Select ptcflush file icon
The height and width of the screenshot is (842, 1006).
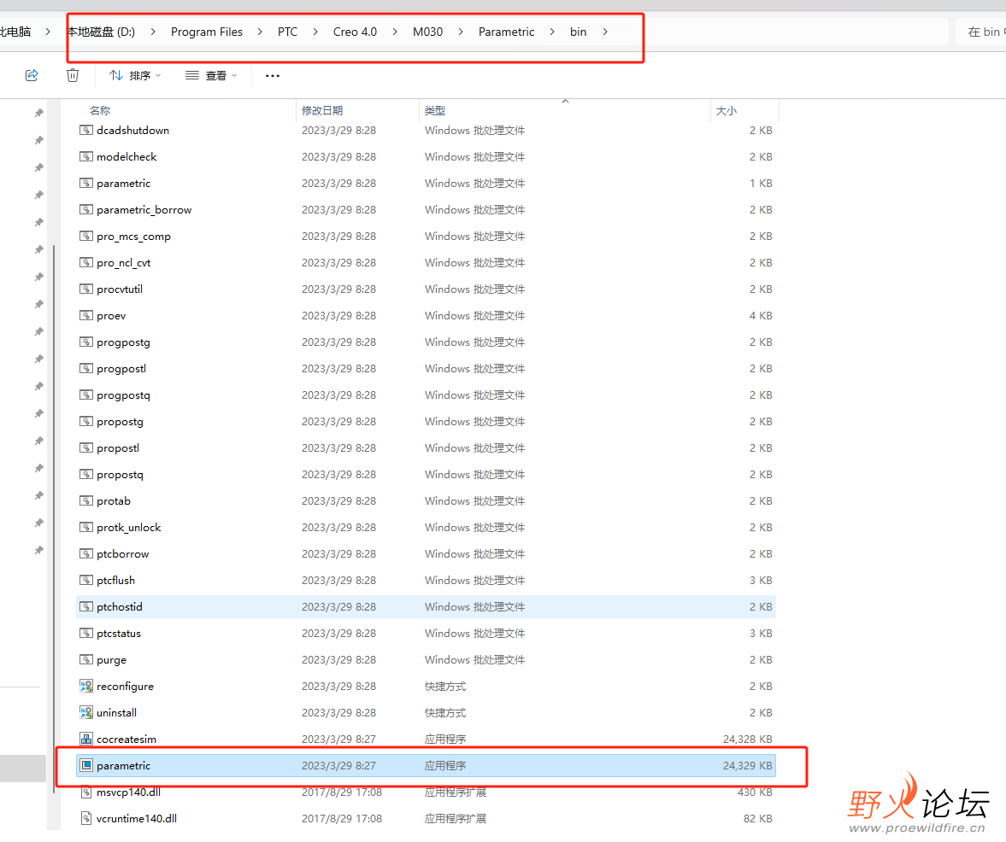[86, 581]
